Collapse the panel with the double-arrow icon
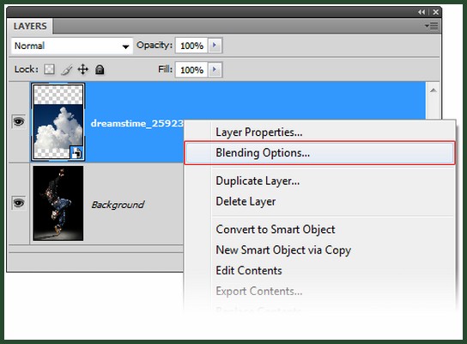 point(422,12)
